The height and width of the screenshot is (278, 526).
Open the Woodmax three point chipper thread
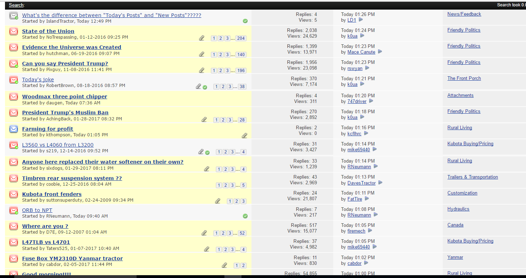(64, 97)
